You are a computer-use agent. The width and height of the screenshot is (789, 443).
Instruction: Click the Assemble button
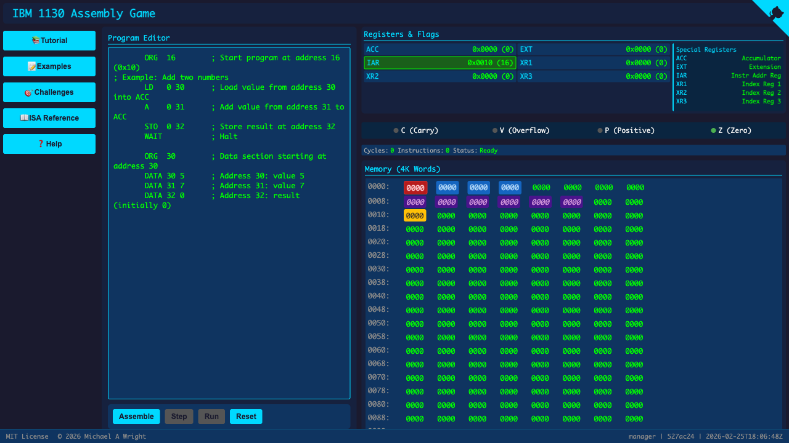tap(136, 417)
